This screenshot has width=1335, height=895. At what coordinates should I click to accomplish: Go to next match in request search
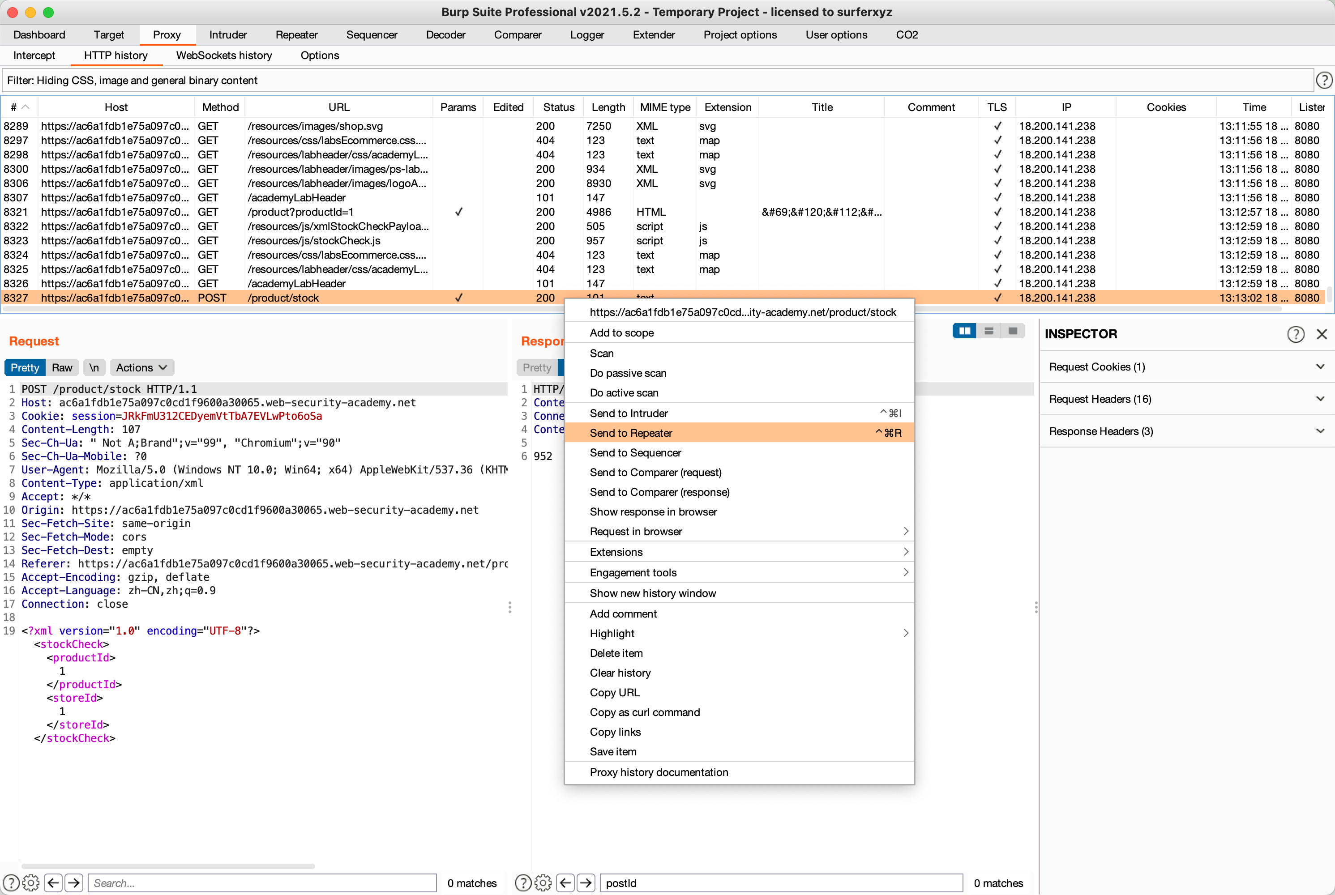click(74, 883)
